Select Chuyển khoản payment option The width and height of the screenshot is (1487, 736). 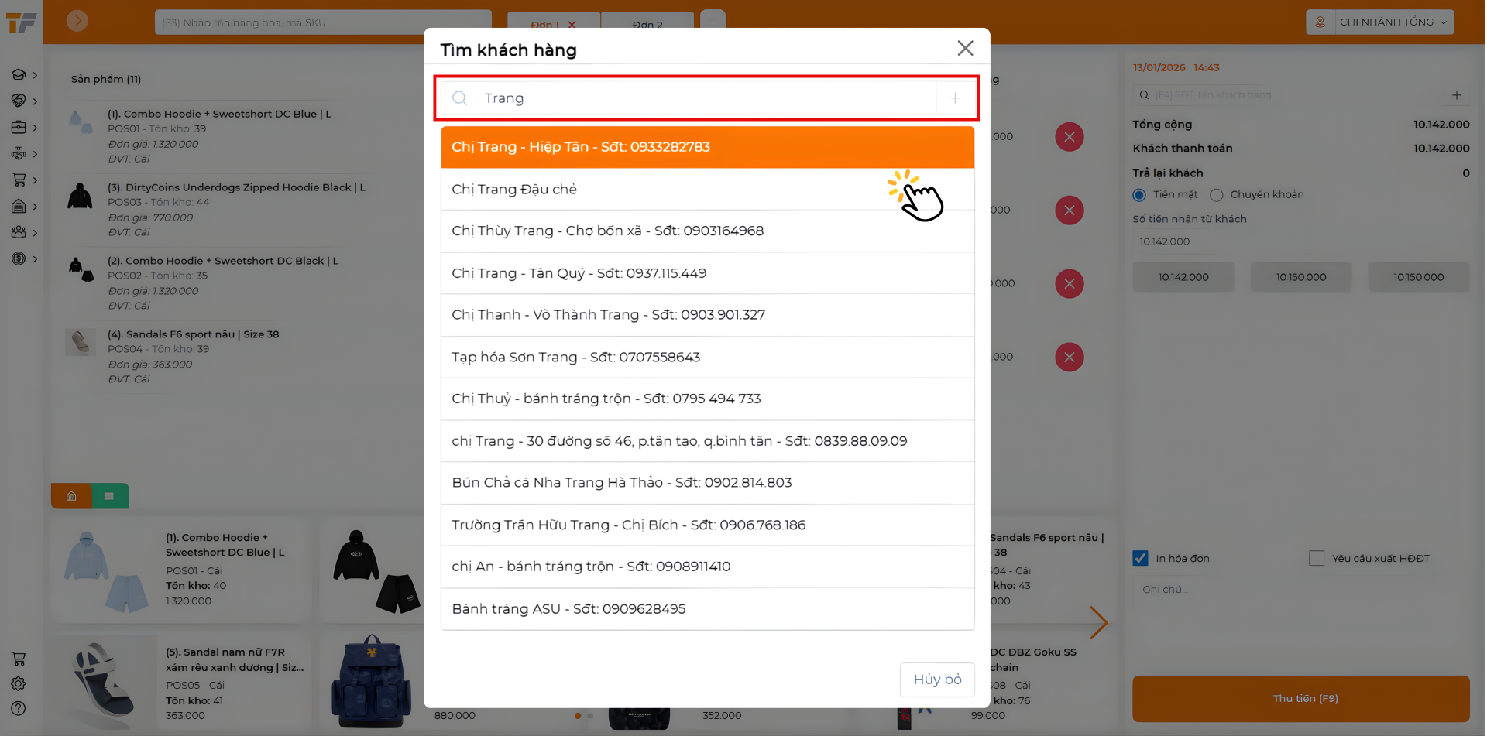pos(1217,195)
